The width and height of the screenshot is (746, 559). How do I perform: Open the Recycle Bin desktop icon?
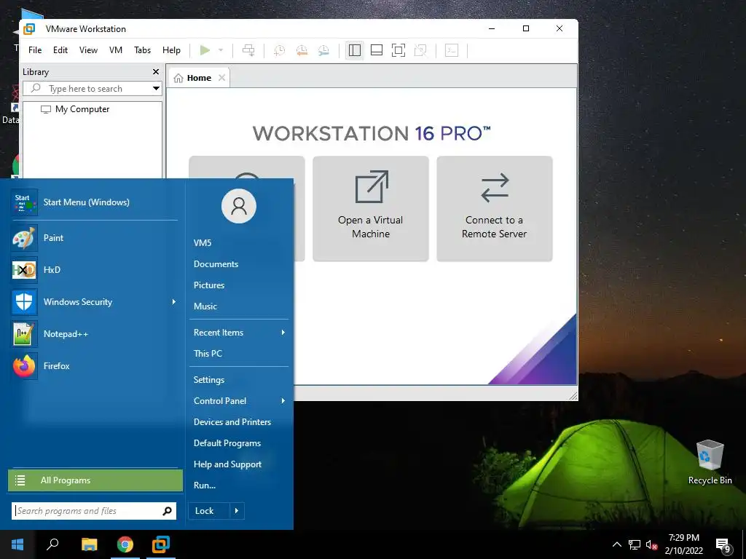(710, 462)
